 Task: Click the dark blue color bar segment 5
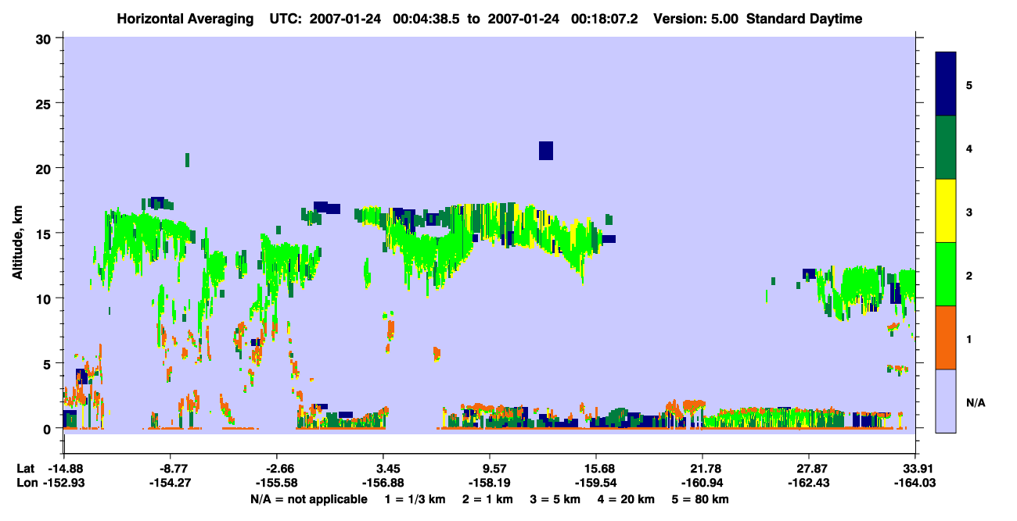946,84
